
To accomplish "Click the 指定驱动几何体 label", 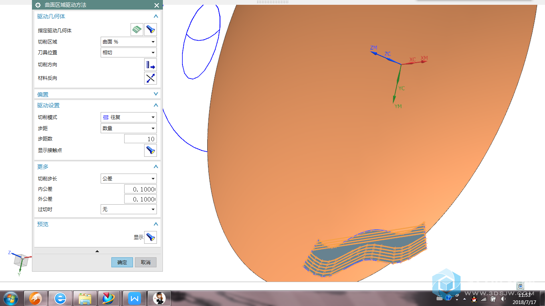I will [x=55, y=30].
